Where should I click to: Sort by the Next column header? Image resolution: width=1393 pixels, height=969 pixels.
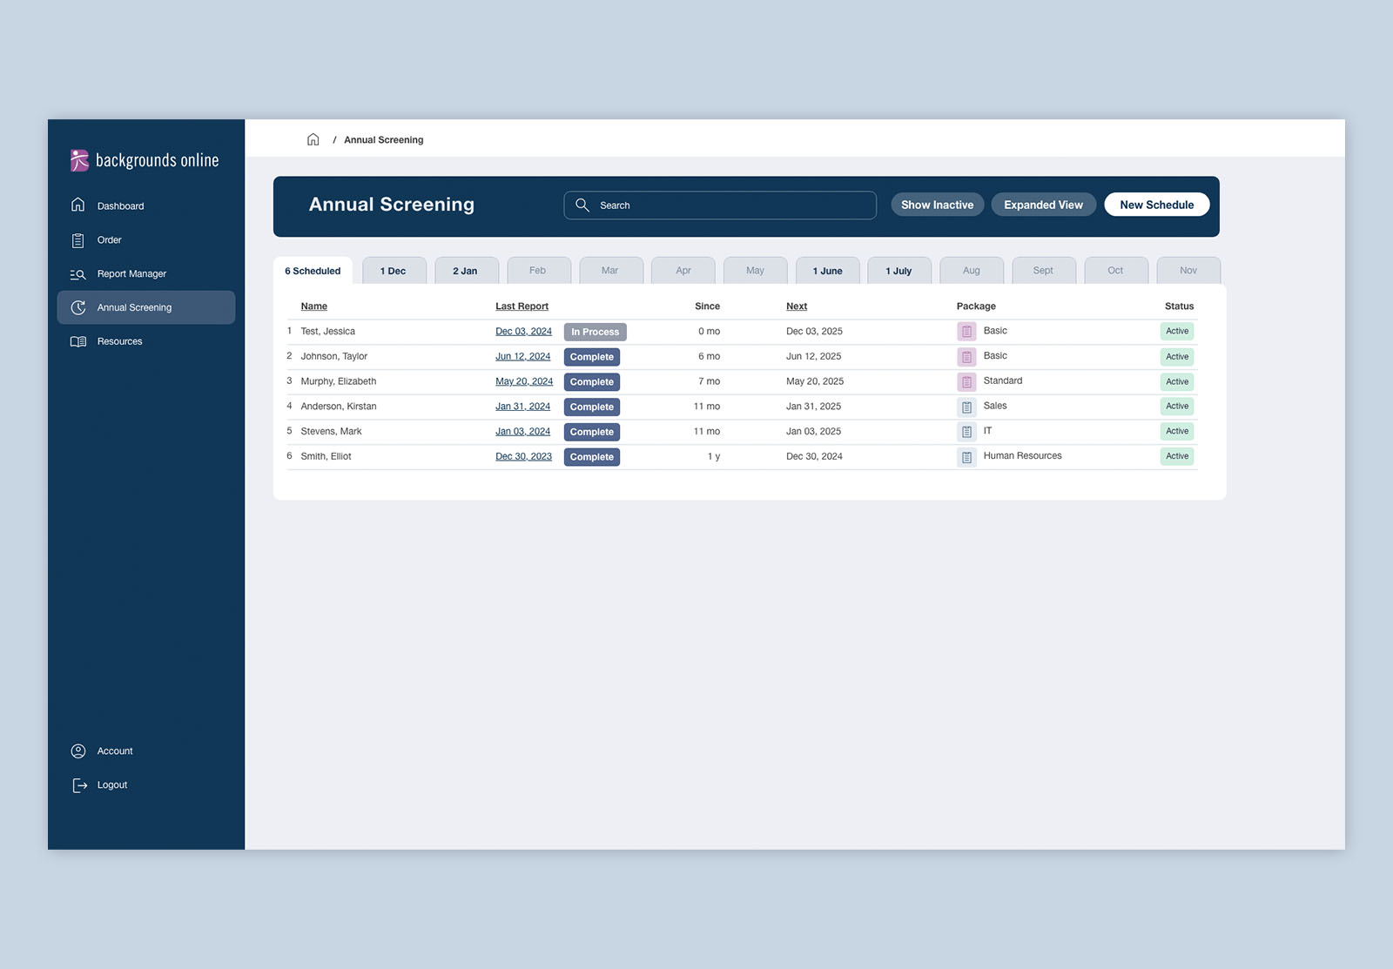[796, 306]
